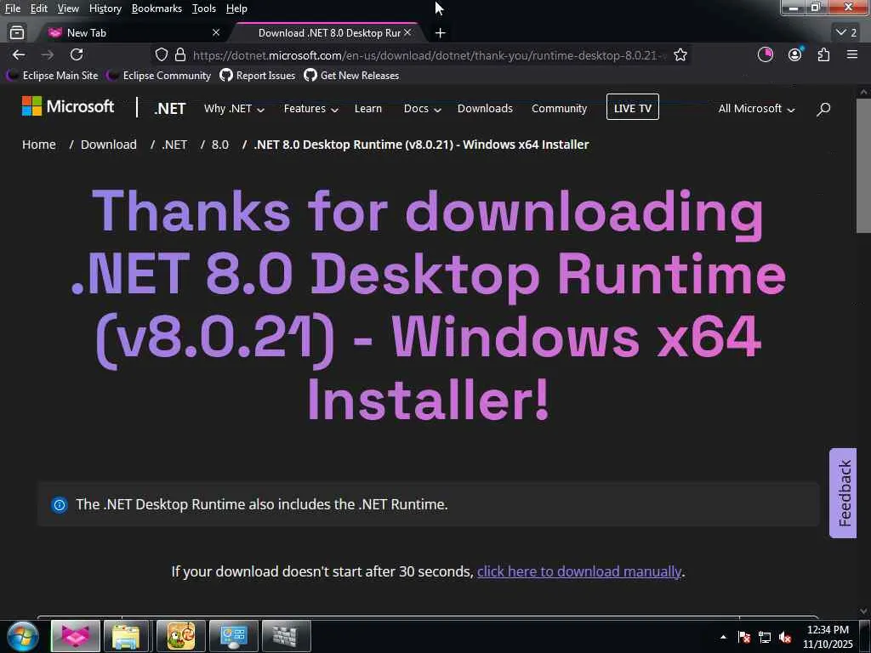The height and width of the screenshot is (653, 871).
Task: View site security lock information
Action: point(180,54)
